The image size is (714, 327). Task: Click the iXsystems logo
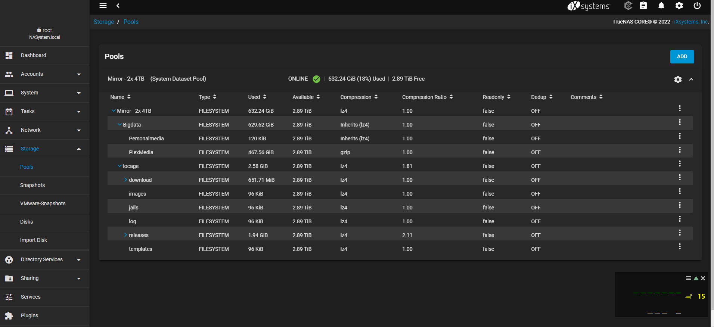[x=589, y=6]
